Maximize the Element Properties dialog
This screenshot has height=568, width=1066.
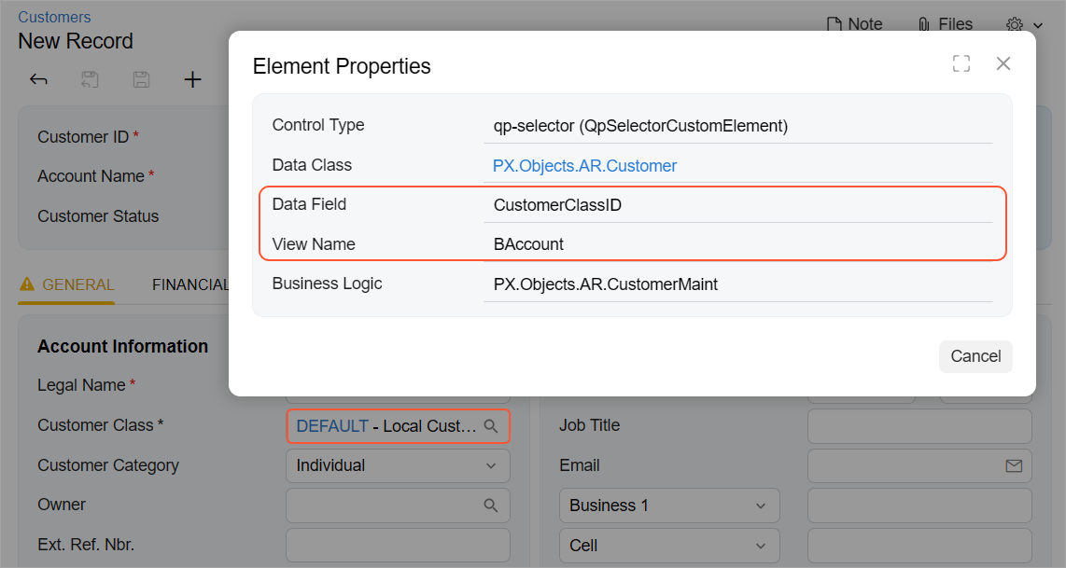click(961, 63)
